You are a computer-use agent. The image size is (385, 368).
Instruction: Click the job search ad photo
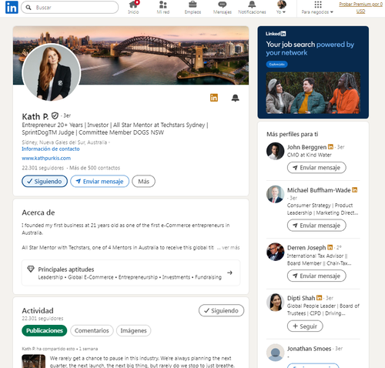click(x=313, y=92)
